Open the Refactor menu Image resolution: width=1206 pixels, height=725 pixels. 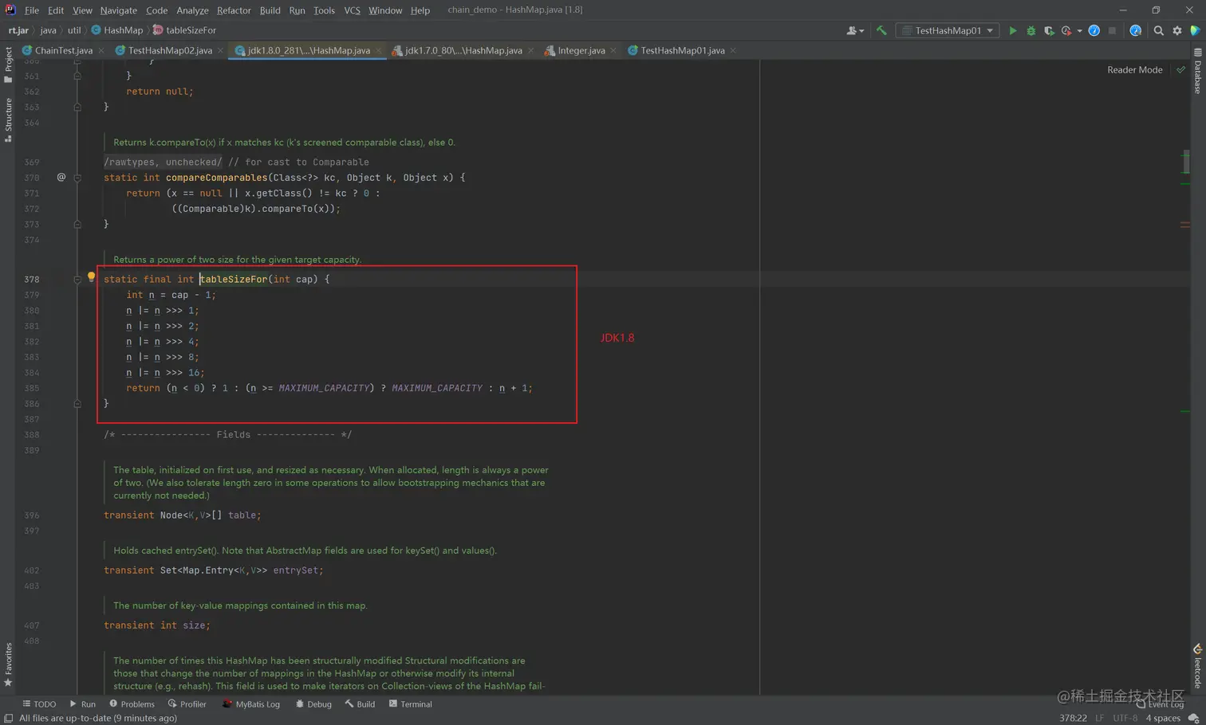[x=234, y=10]
